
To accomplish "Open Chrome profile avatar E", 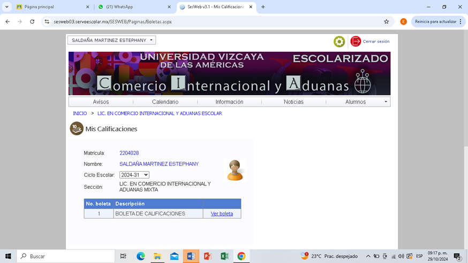I will [403, 21].
